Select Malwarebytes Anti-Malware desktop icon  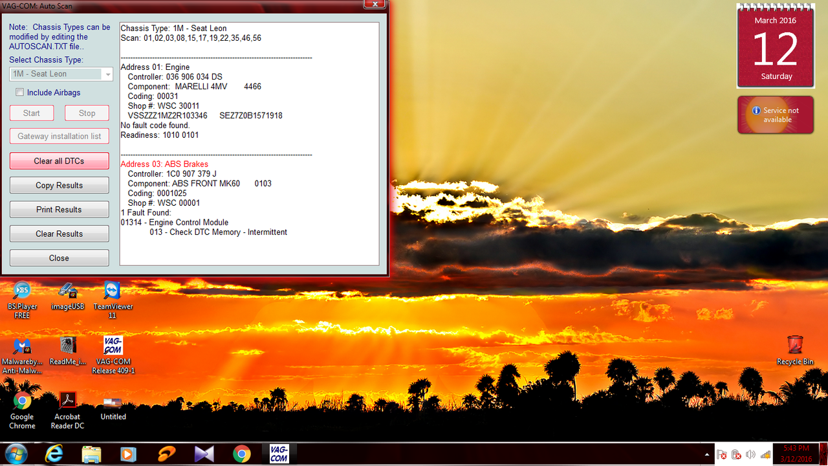pos(22,355)
